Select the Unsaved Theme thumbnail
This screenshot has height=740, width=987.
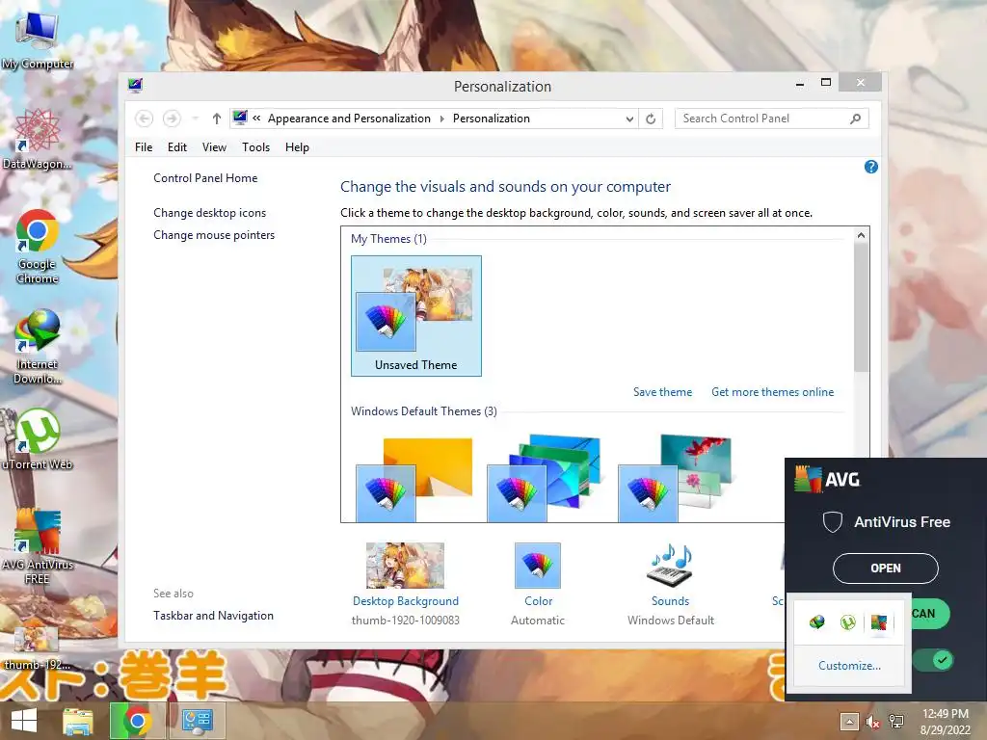416,316
